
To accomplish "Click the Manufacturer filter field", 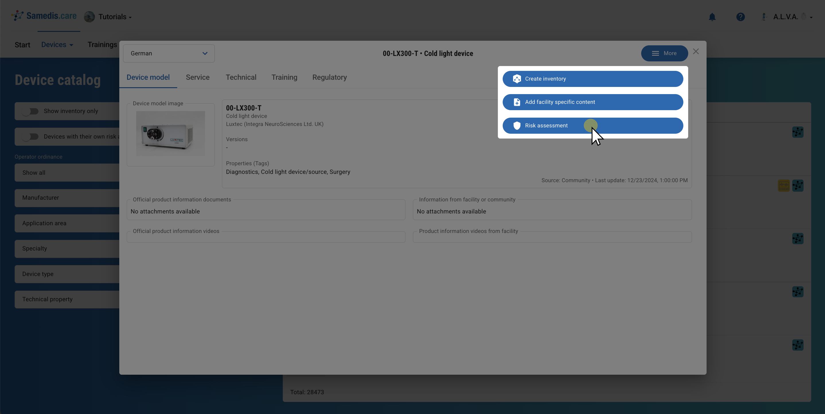I will (67, 198).
